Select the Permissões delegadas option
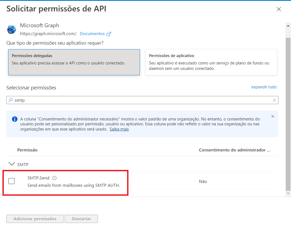This screenshot has width=291, height=227. pos(74,62)
